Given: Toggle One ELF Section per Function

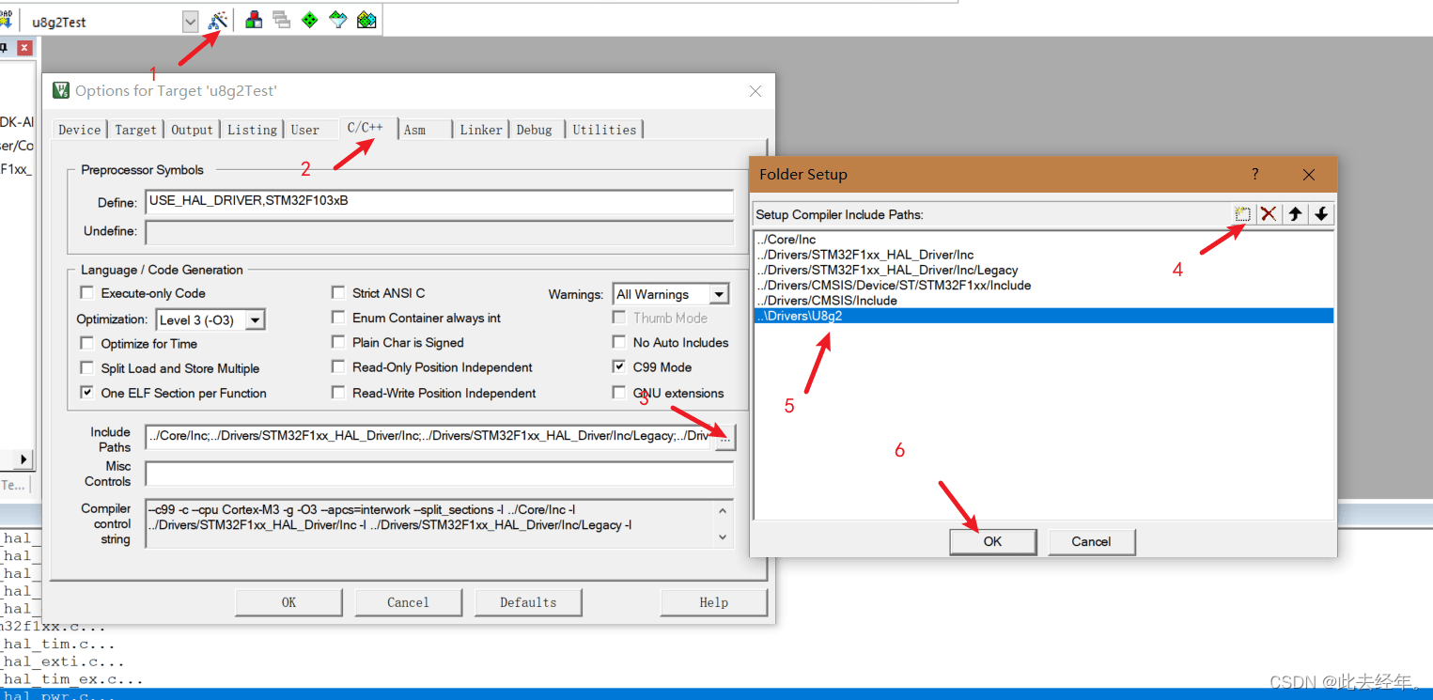Looking at the screenshot, I should coord(87,393).
